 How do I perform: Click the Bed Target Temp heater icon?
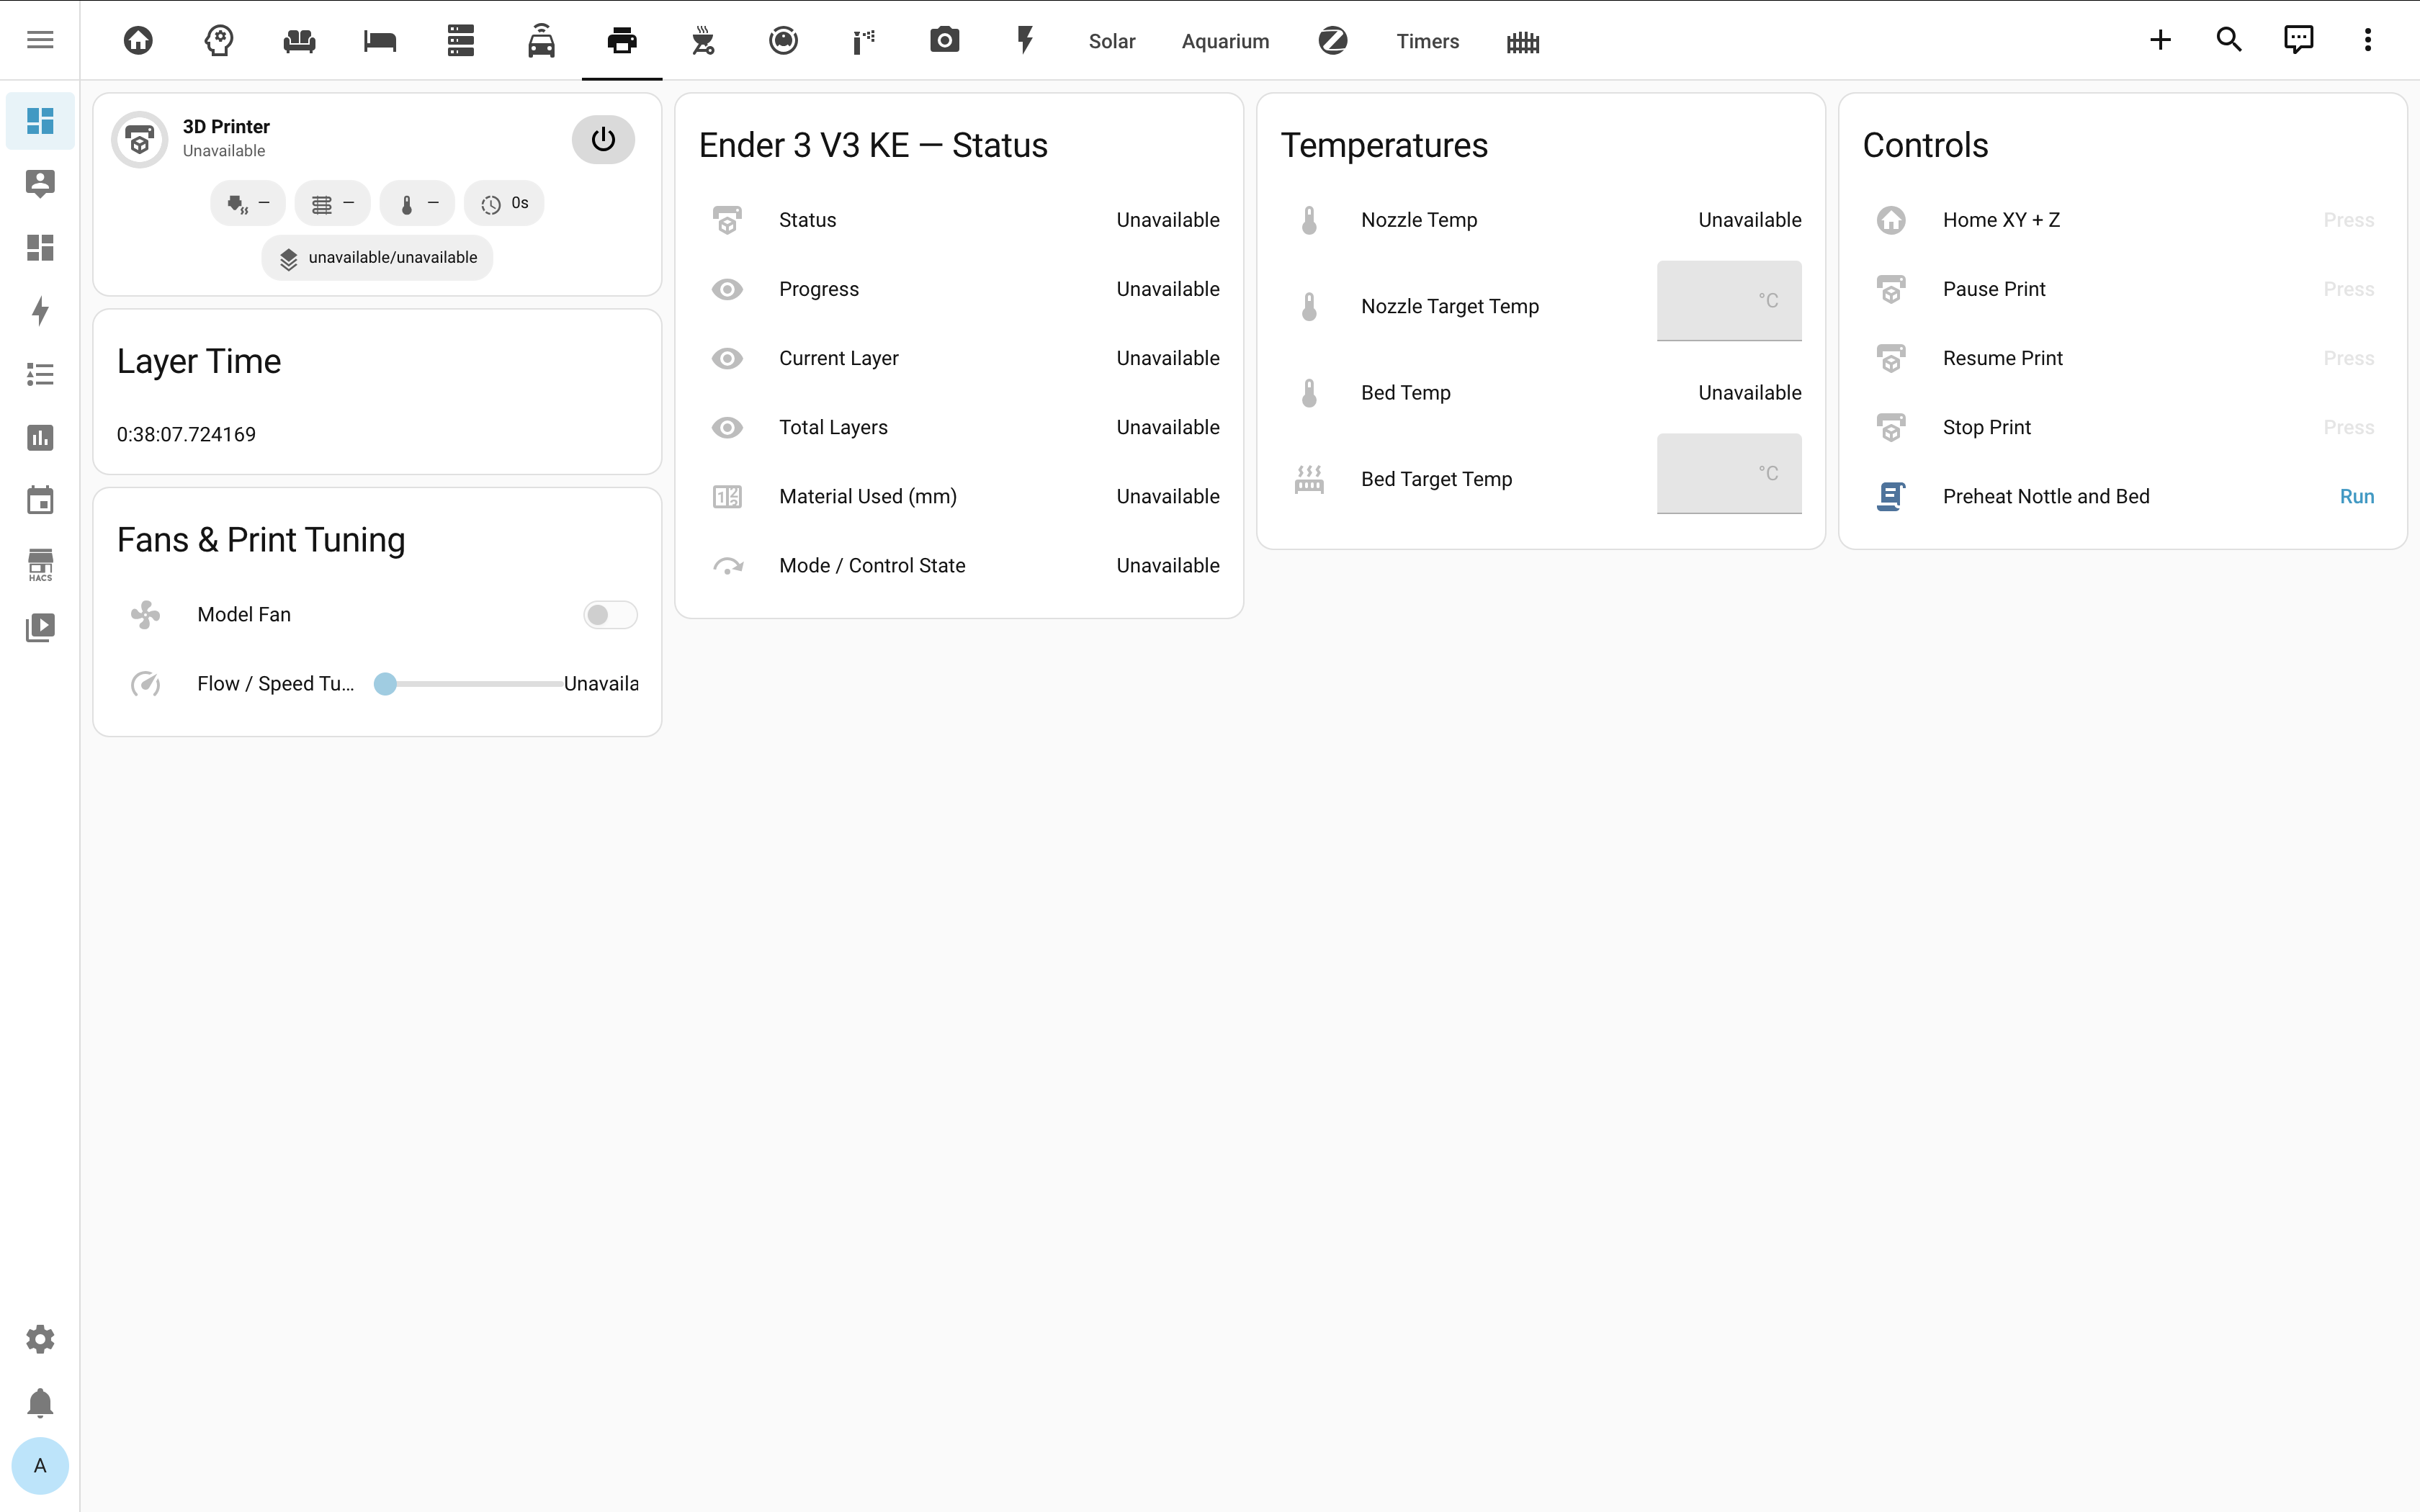(x=1309, y=479)
